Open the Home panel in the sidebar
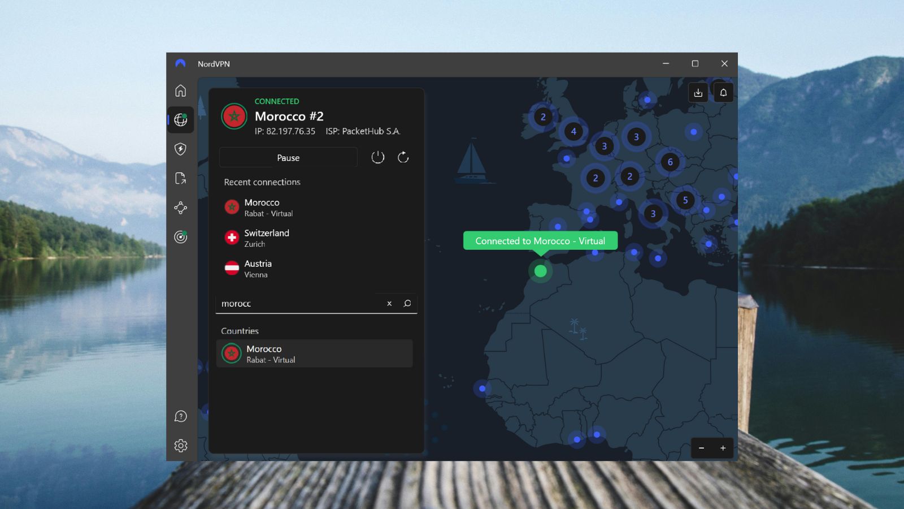The image size is (904, 509). pyautogui.click(x=180, y=90)
